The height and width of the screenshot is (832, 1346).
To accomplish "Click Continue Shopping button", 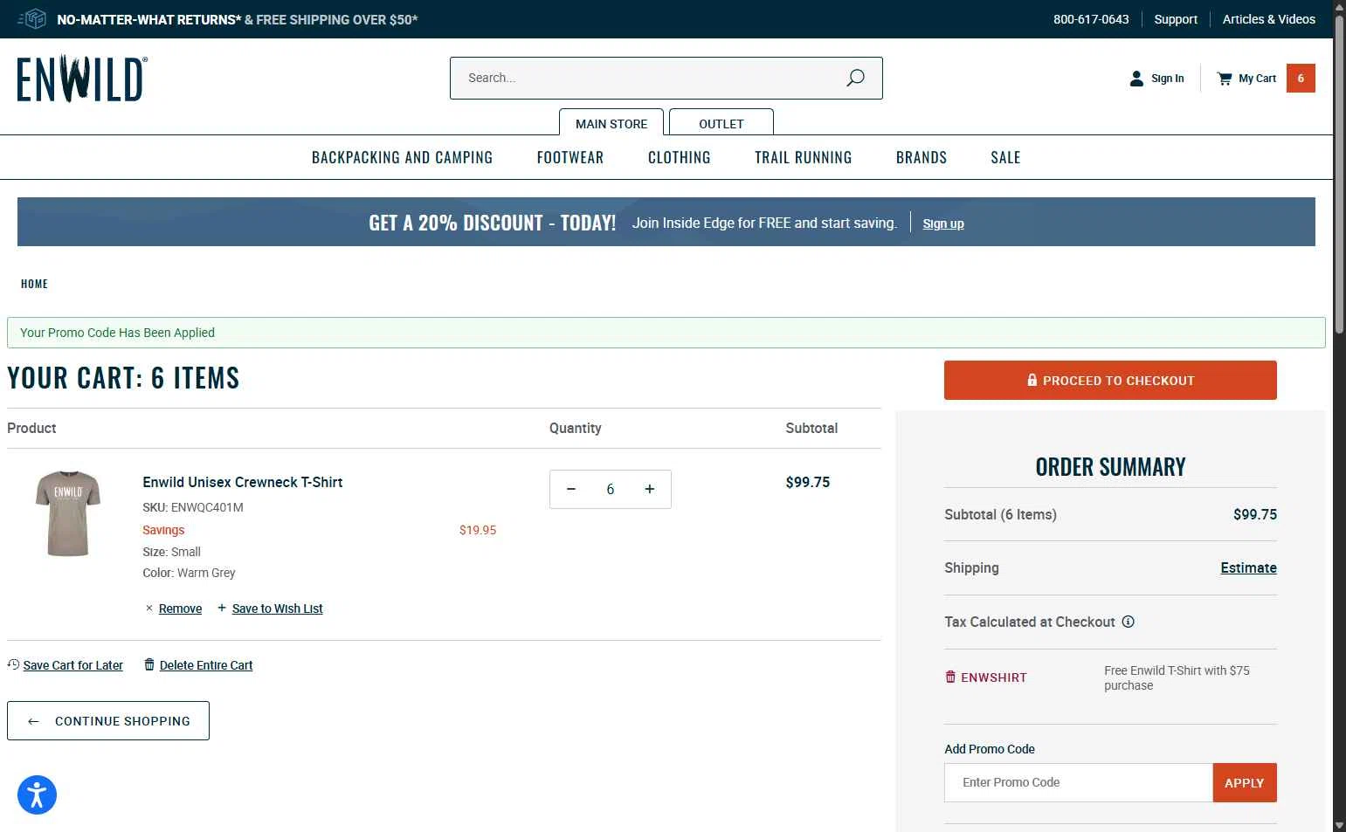I will point(108,720).
